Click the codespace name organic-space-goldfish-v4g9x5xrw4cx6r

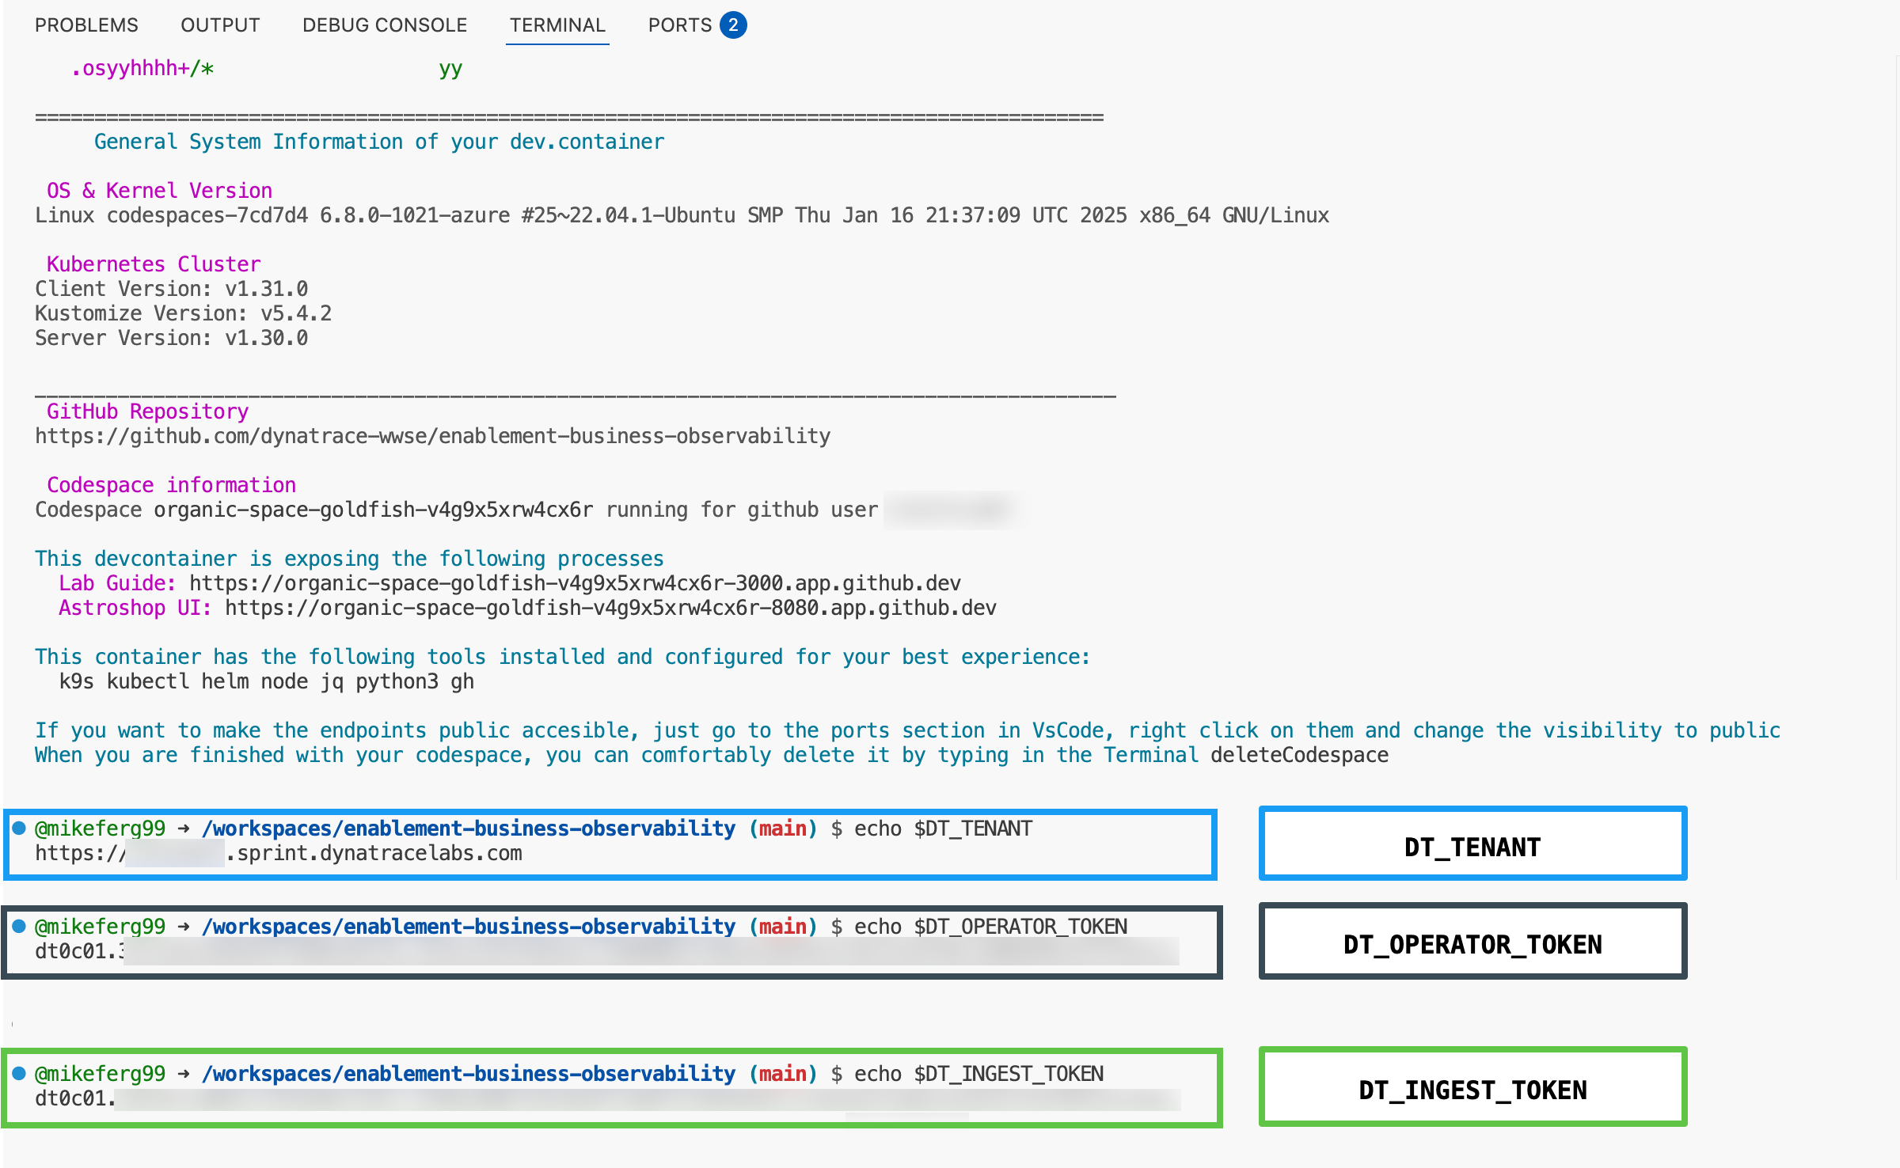(373, 510)
